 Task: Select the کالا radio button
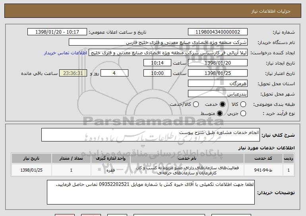point(243,105)
